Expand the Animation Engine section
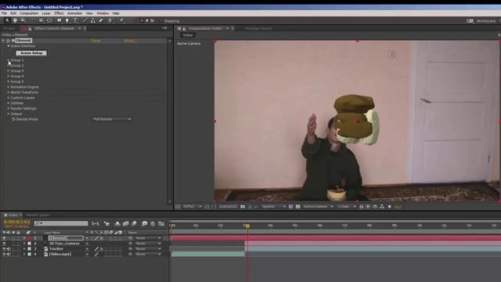 click(x=9, y=87)
